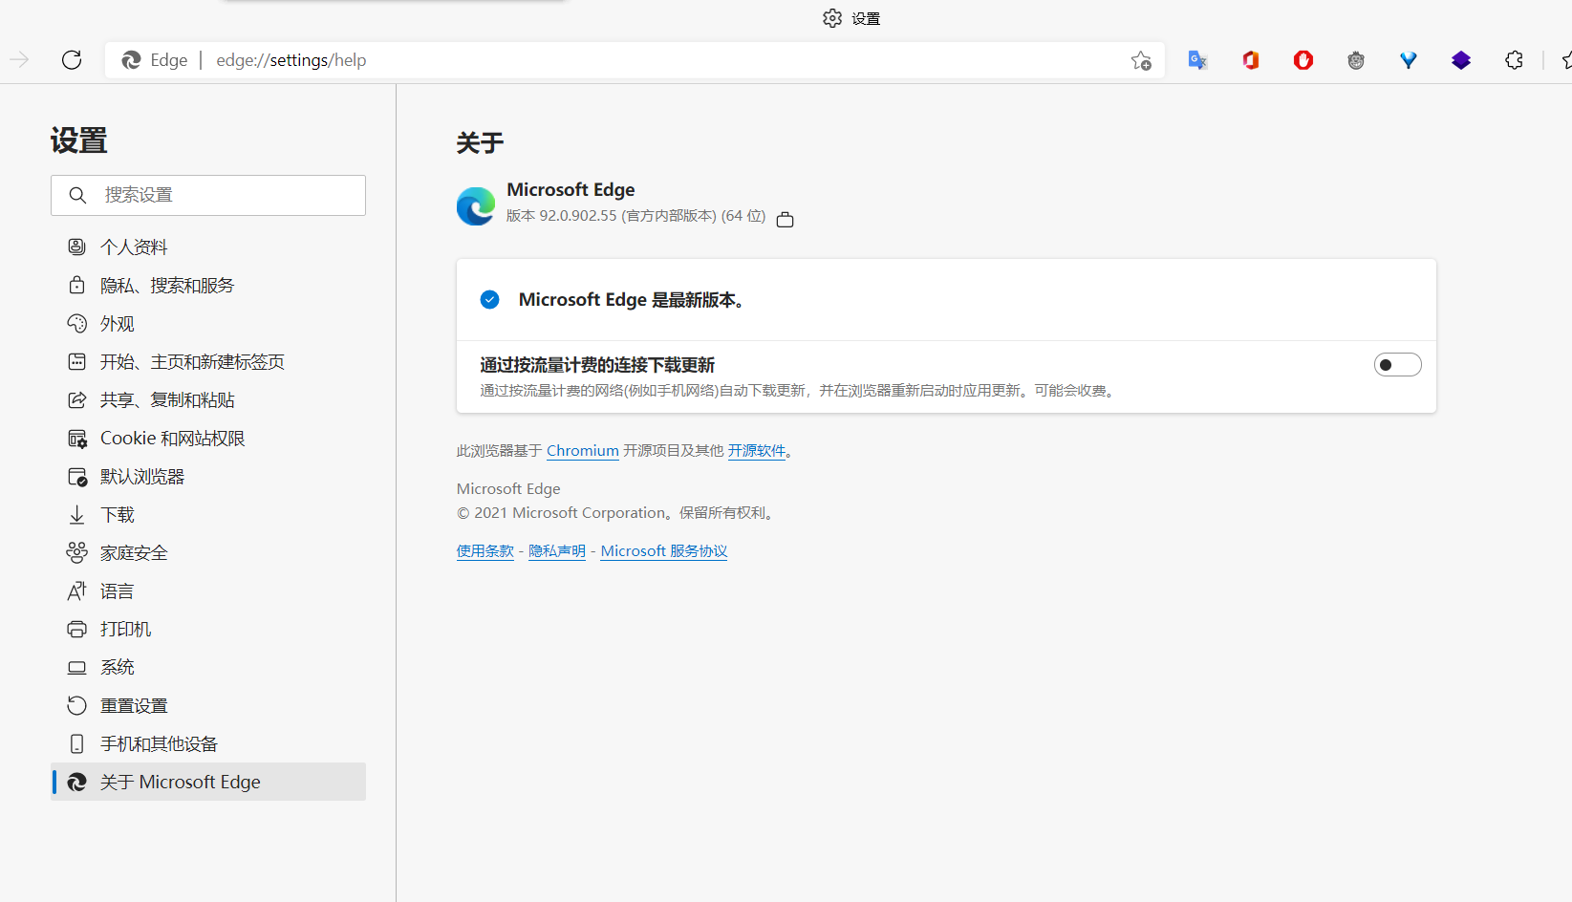
Task: Click the Microsoft Edge logo in About
Action: pyautogui.click(x=476, y=205)
